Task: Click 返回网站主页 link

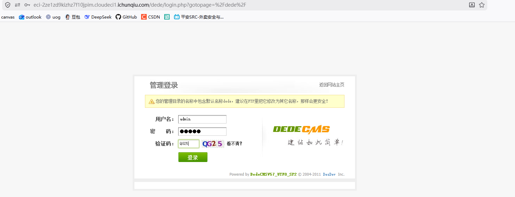Action: tap(332, 85)
